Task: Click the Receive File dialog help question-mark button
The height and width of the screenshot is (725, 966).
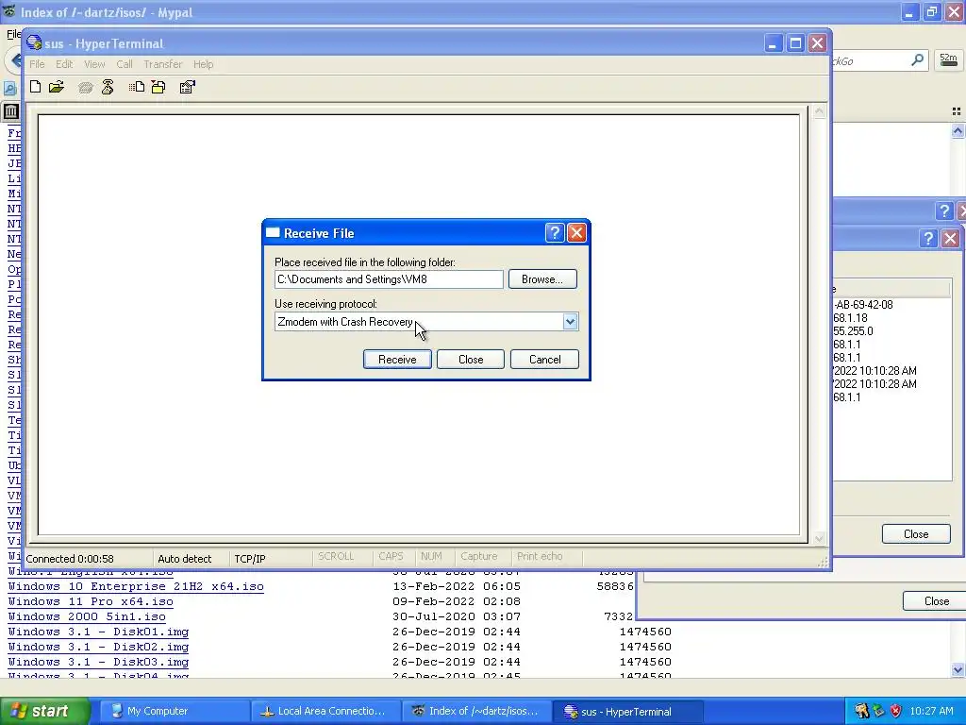Action: point(555,233)
